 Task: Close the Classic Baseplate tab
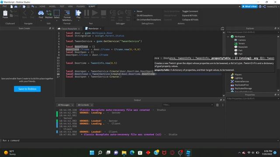pyautogui.click(x=79, y=29)
